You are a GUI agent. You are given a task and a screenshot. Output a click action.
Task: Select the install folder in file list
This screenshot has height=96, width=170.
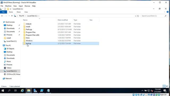pyautogui.click(x=28, y=27)
